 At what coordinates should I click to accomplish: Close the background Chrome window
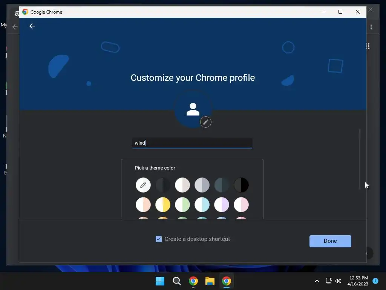[371, 9]
